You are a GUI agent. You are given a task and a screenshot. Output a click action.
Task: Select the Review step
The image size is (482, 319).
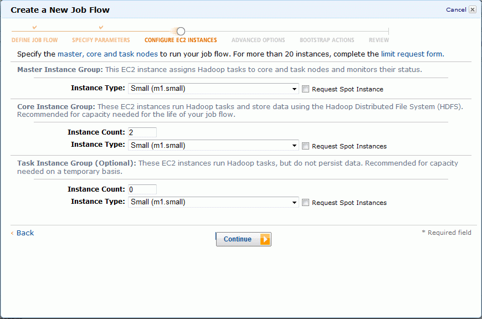point(379,40)
